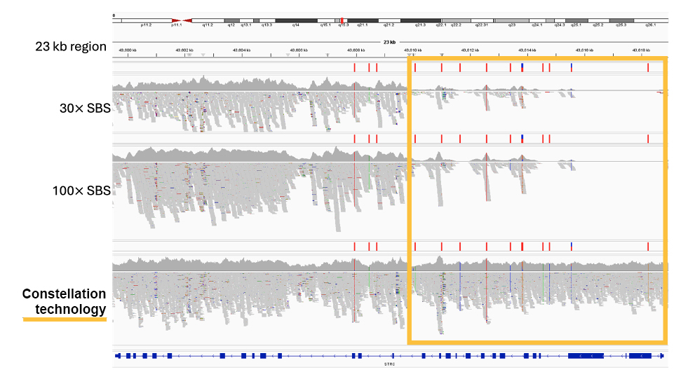695x379 pixels.
Task: Jump to the q26.1 band on ideogram
Action: point(650,21)
